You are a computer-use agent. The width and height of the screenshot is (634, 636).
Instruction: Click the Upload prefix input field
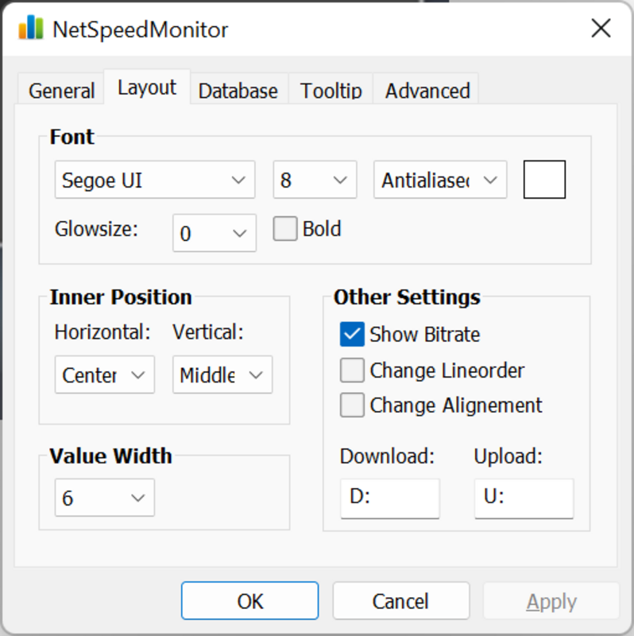524,498
